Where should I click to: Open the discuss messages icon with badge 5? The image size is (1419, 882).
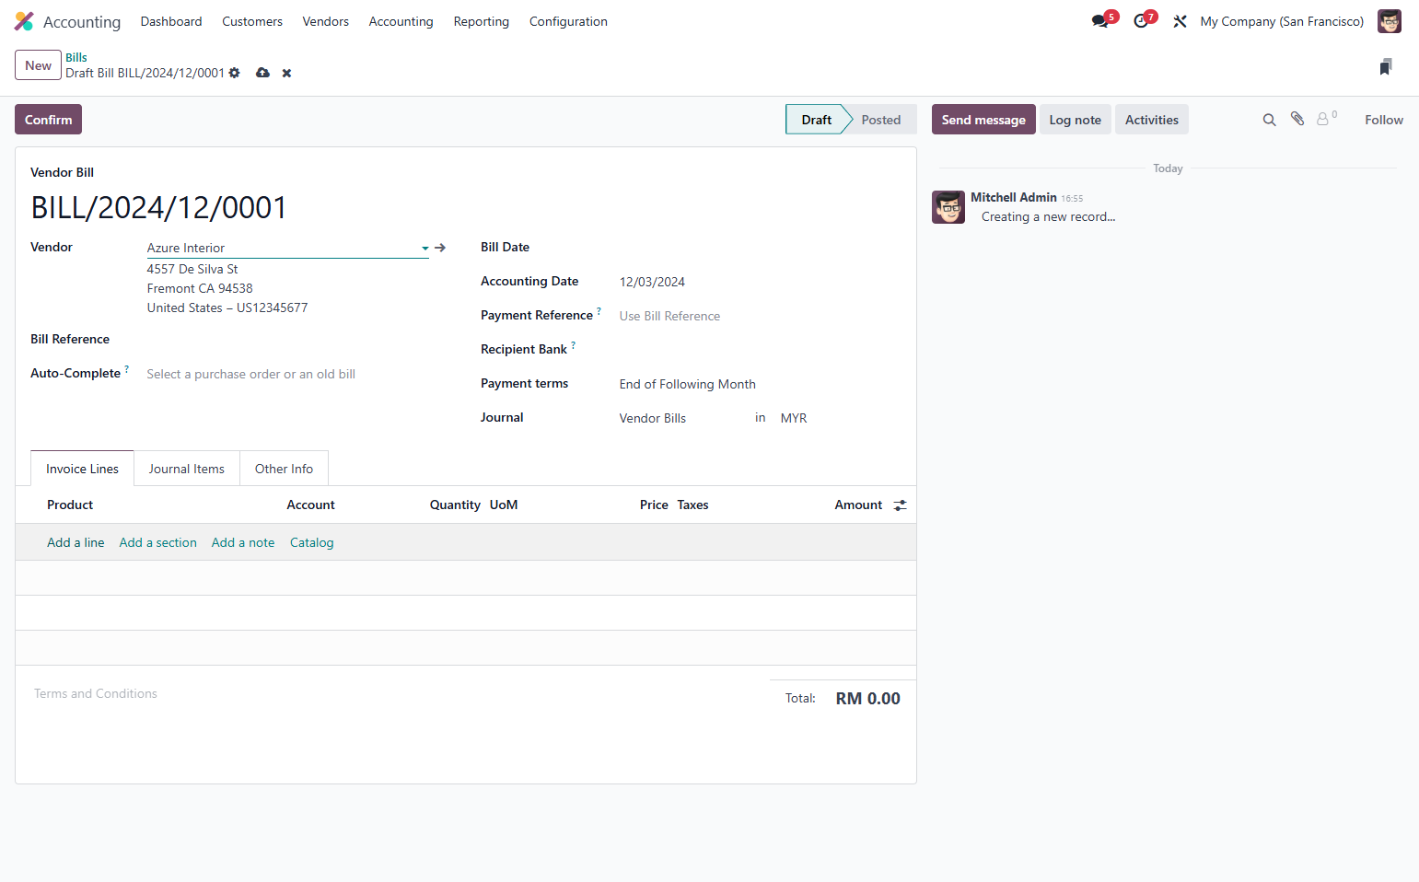(x=1100, y=21)
